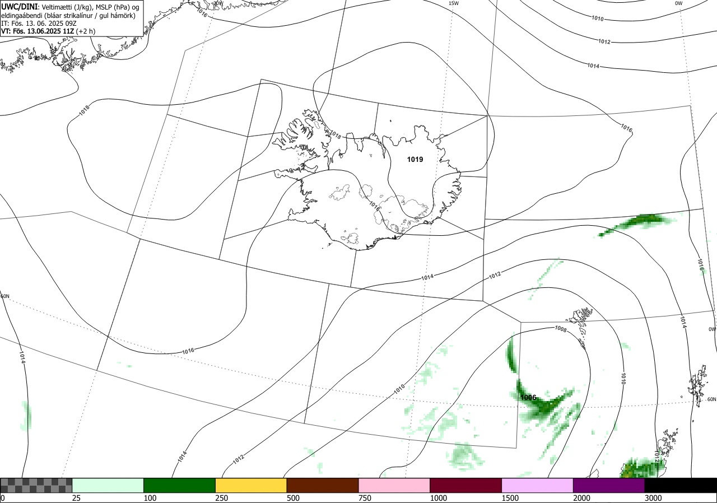Image resolution: width=717 pixels, height=503 pixels.
Task: Click the checkered gray 0–25 legend swatch
Action: pyautogui.click(x=36, y=485)
